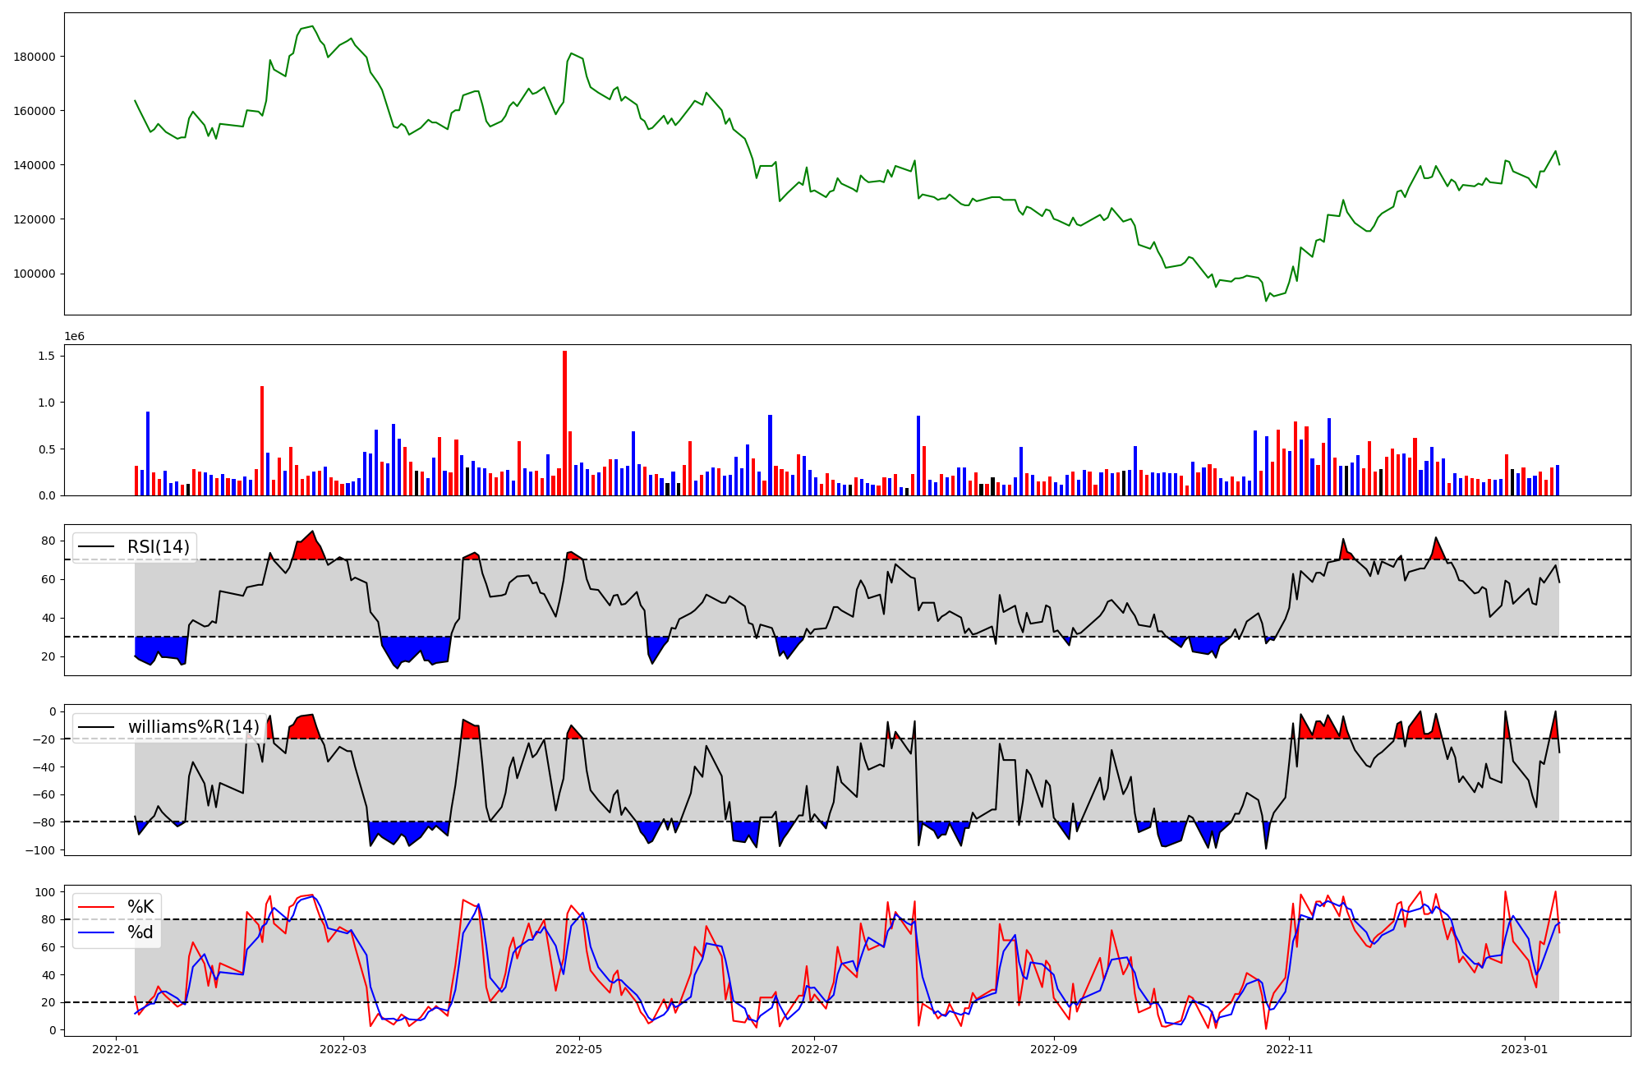1643x1068 pixels.
Task: Click the 2022-11 x-axis date label
Action: 1289,1048
